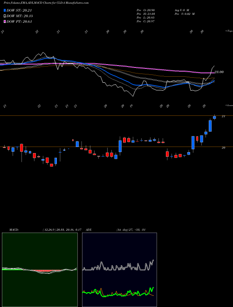
Task: Click the 'Pre C: 20.97' close value
Action: coord(146,21)
